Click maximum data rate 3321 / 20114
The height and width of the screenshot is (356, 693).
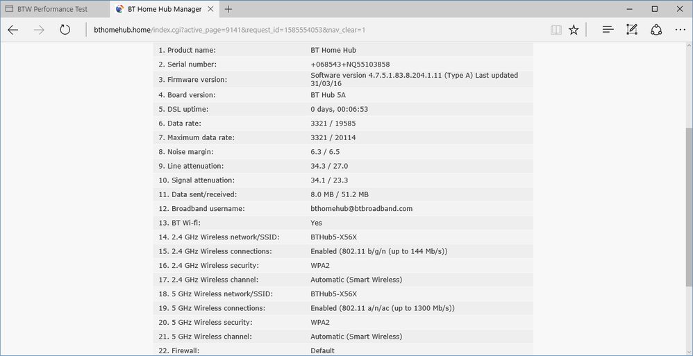333,138
